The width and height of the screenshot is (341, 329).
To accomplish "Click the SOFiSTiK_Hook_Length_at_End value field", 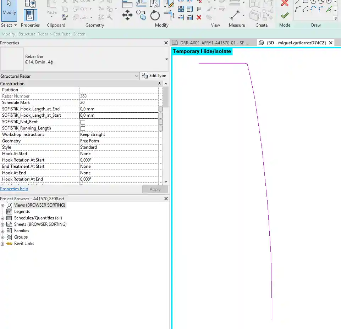I will click(x=119, y=109).
